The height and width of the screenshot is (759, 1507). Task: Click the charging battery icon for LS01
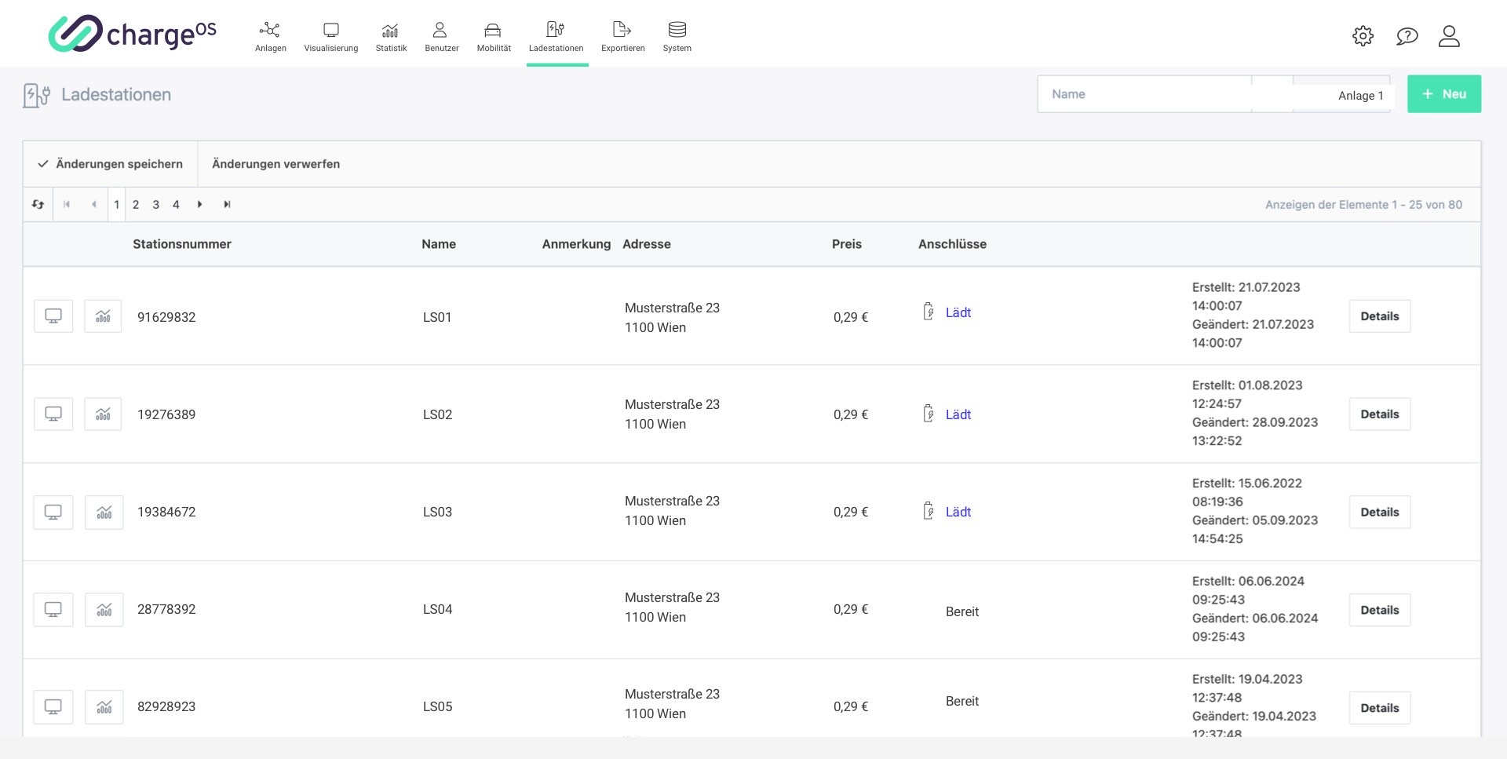tap(929, 312)
